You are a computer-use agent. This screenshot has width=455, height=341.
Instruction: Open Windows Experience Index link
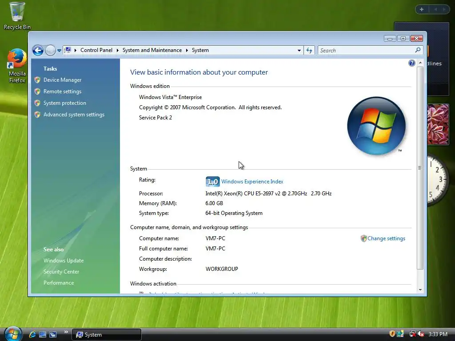pyautogui.click(x=252, y=182)
